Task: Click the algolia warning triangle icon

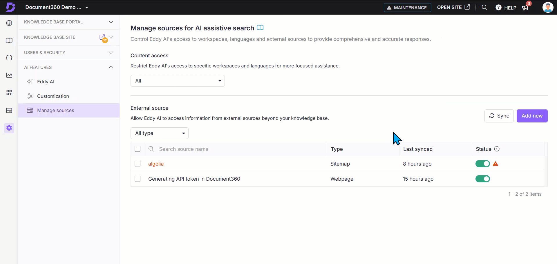Action: pyautogui.click(x=495, y=164)
